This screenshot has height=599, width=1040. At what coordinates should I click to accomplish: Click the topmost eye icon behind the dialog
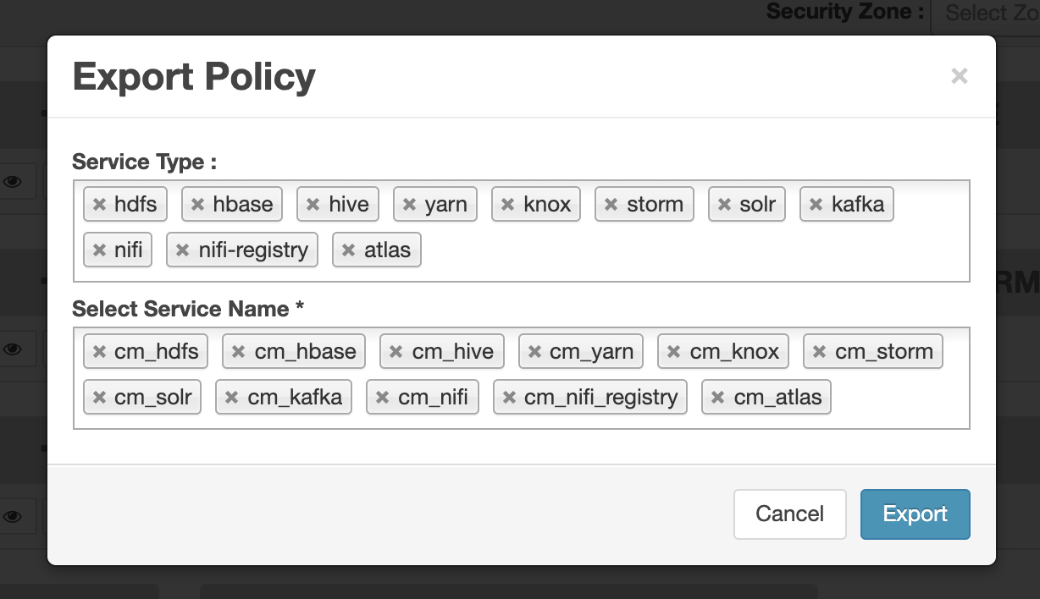point(13,181)
